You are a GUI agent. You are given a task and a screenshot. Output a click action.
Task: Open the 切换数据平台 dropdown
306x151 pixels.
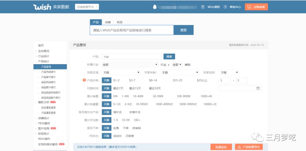pyautogui.click(x=87, y=7)
